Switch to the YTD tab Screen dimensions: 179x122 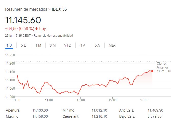[67, 45]
